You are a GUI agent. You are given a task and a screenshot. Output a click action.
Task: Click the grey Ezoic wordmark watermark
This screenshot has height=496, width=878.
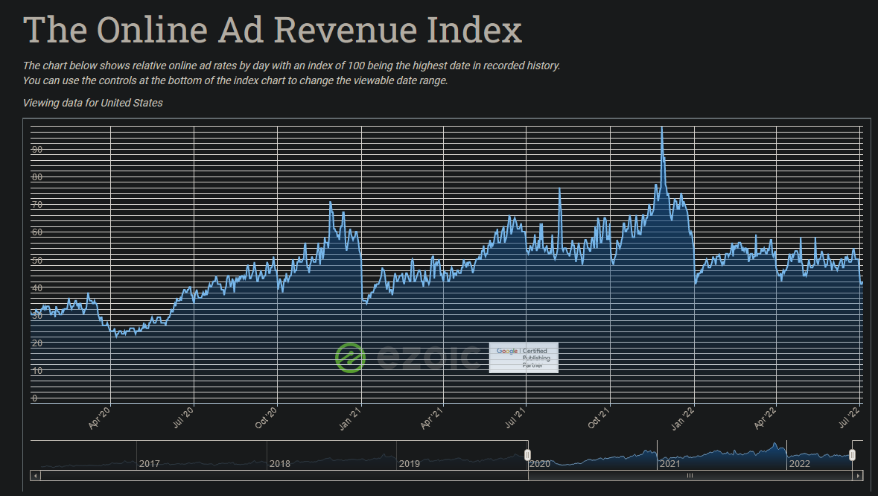[427, 357]
